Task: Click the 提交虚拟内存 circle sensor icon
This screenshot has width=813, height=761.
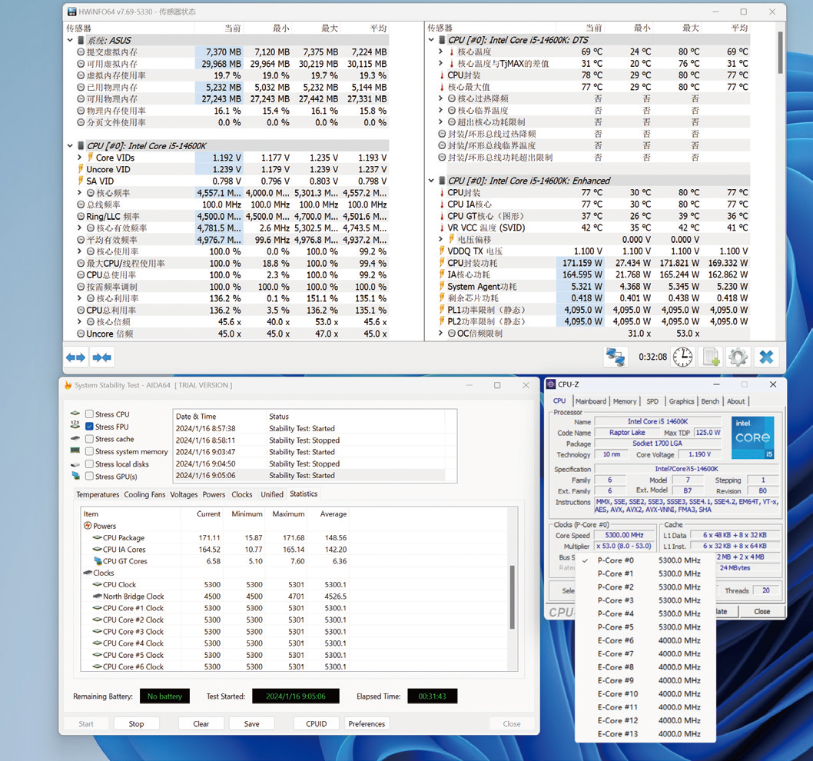Action: [x=81, y=52]
